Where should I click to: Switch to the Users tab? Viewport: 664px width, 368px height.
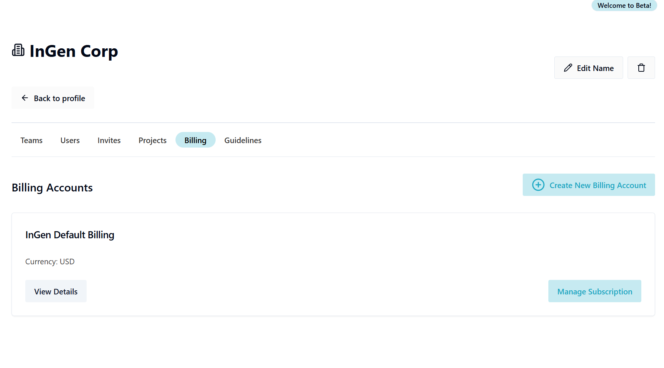(70, 141)
